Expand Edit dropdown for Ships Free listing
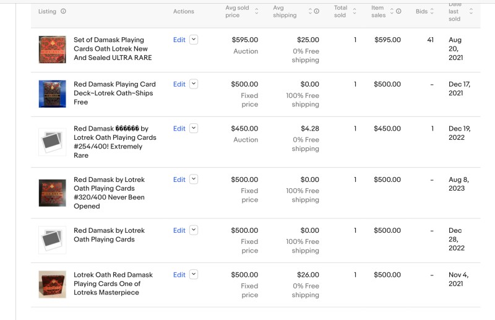 194,84
